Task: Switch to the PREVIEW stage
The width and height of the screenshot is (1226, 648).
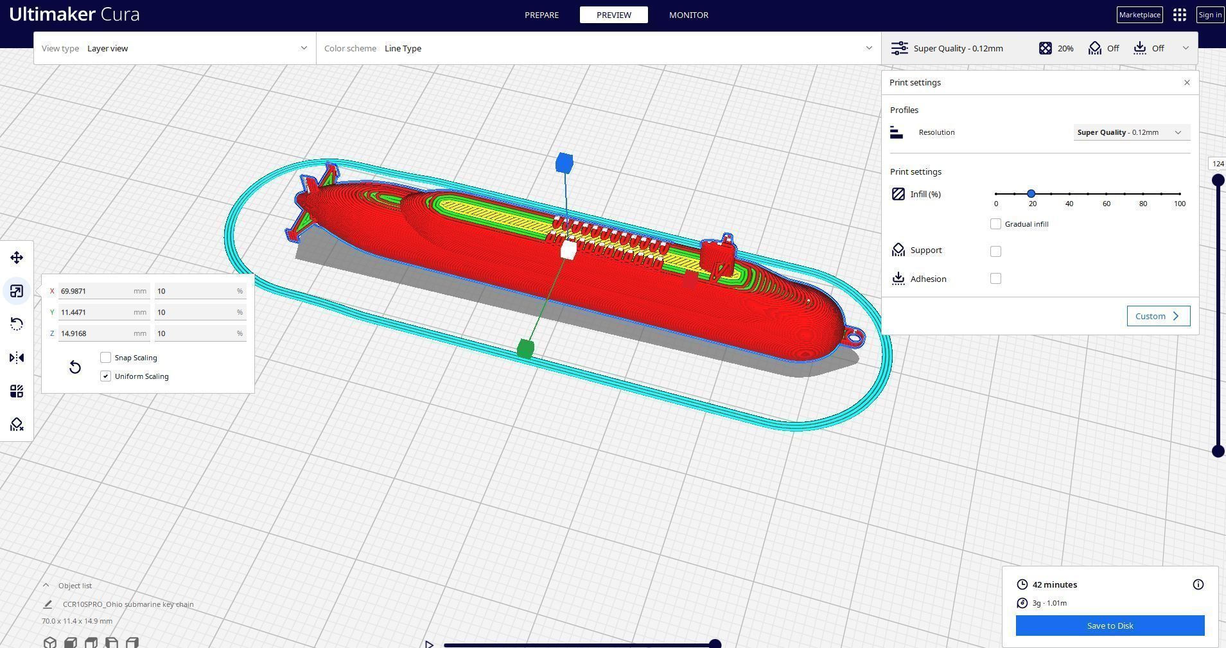Action: (x=614, y=15)
